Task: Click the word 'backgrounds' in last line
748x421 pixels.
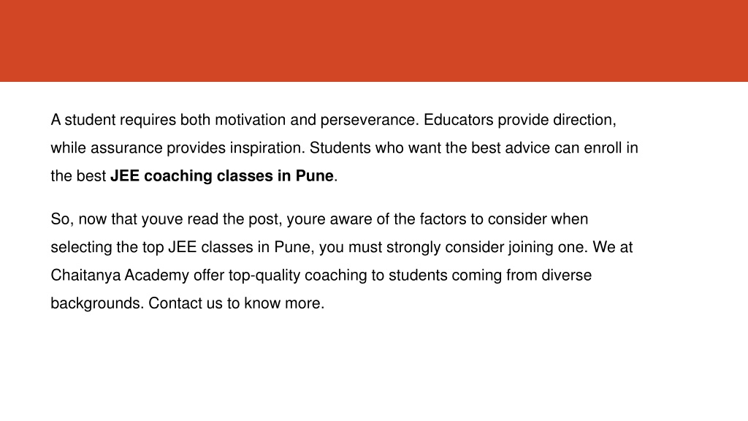Action: coord(97,303)
